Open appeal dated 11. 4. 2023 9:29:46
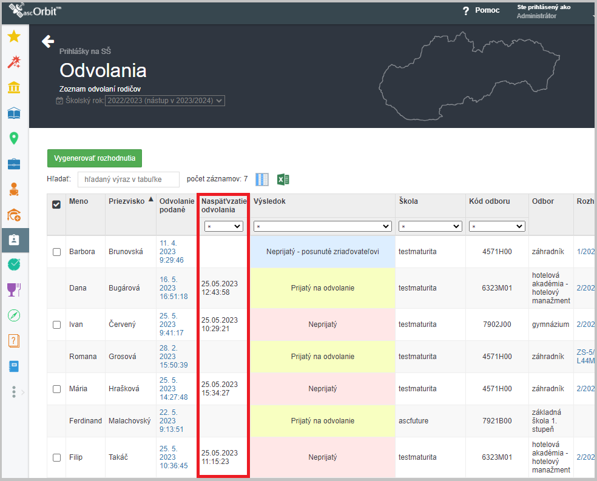Viewport: 597px width, 481px height. pos(171,252)
